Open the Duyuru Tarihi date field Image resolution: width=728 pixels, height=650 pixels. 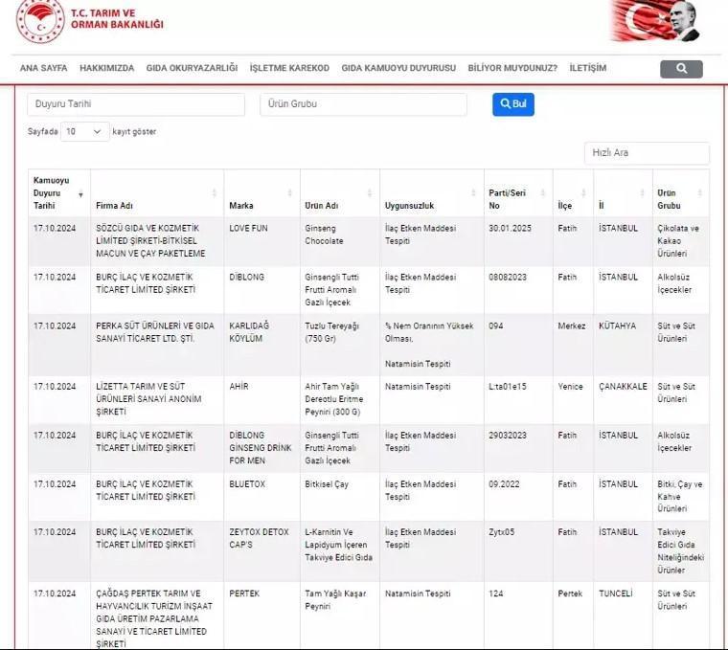click(x=136, y=104)
